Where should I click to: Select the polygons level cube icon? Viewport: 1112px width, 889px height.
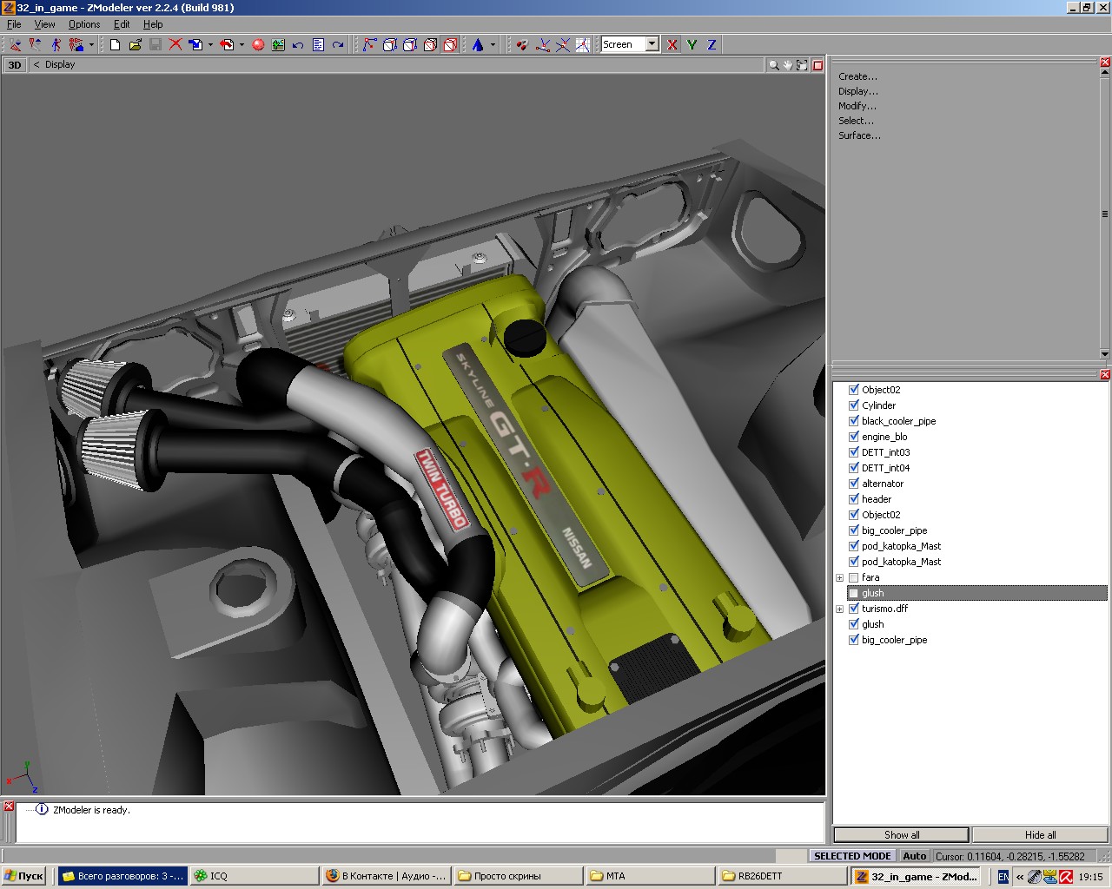pyautogui.click(x=410, y=44)
